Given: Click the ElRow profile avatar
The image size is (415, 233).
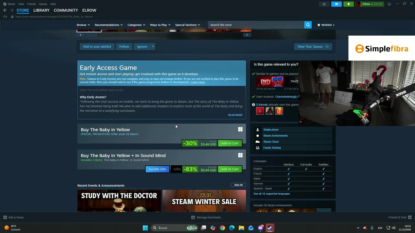Looking at the screenshot, I should click(x=358, y=4).
